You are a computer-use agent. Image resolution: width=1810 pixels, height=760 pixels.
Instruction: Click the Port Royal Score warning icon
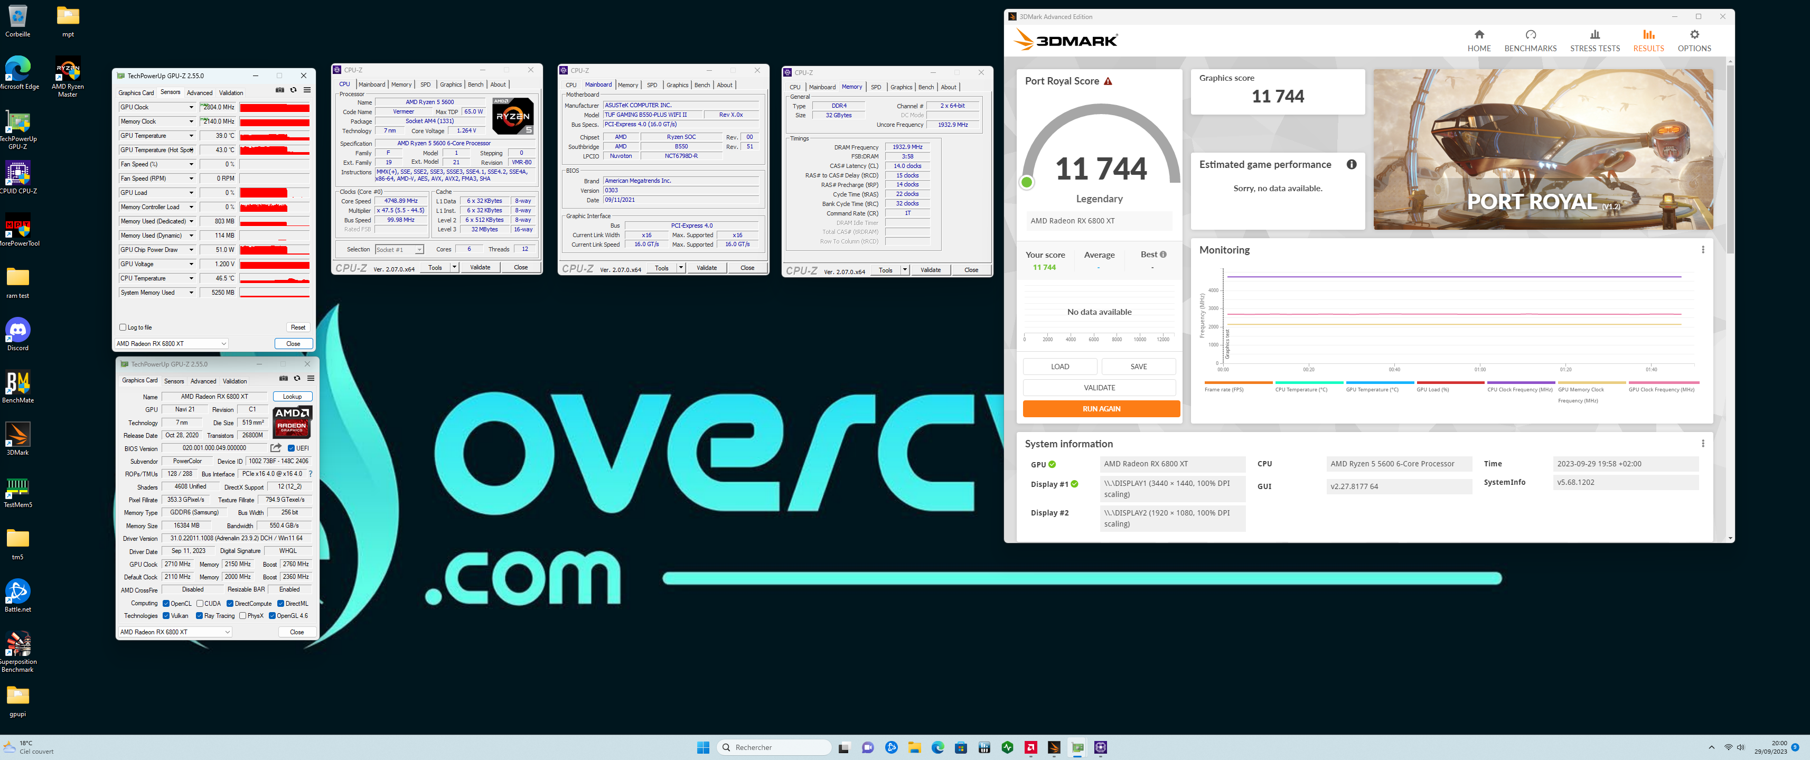point(1108,81)
